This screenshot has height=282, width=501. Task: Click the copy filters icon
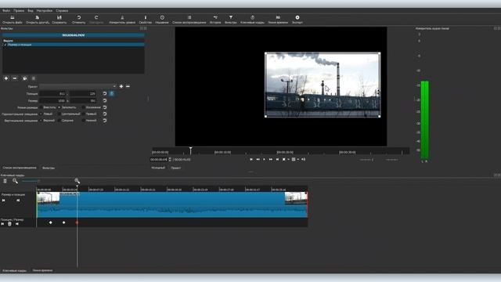coord(25,78)
